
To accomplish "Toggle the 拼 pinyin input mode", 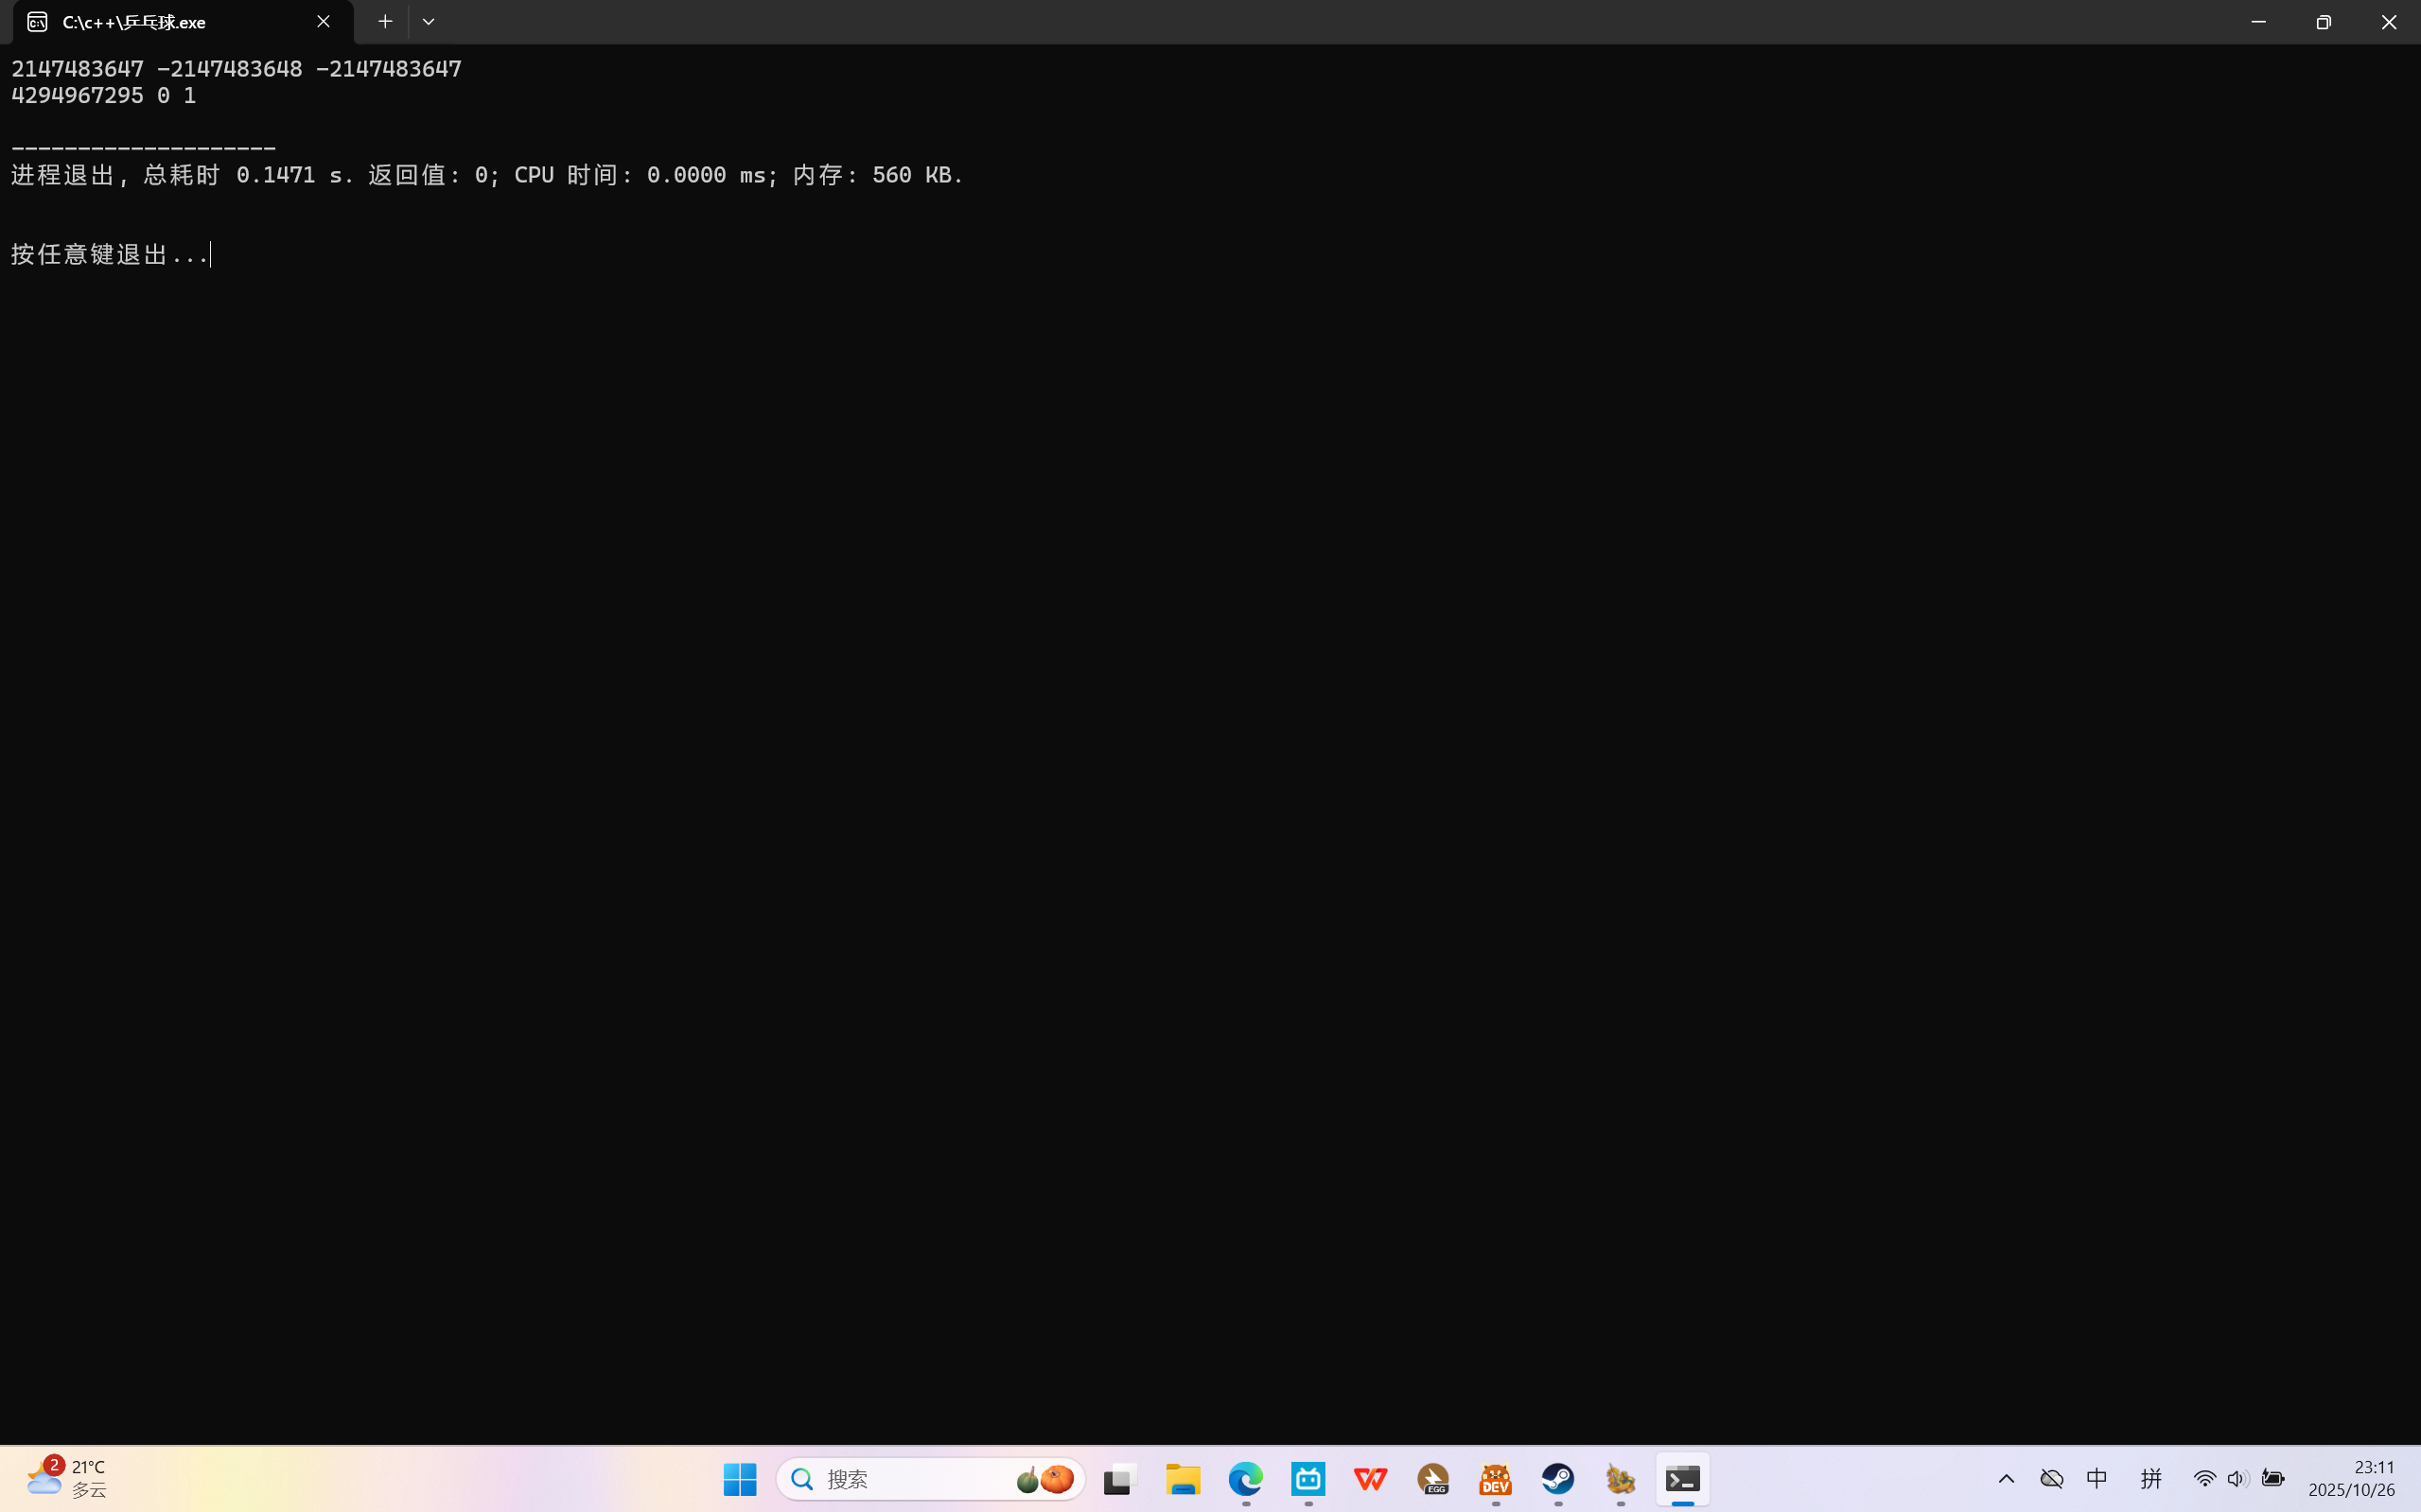I will point(2150,1479).
